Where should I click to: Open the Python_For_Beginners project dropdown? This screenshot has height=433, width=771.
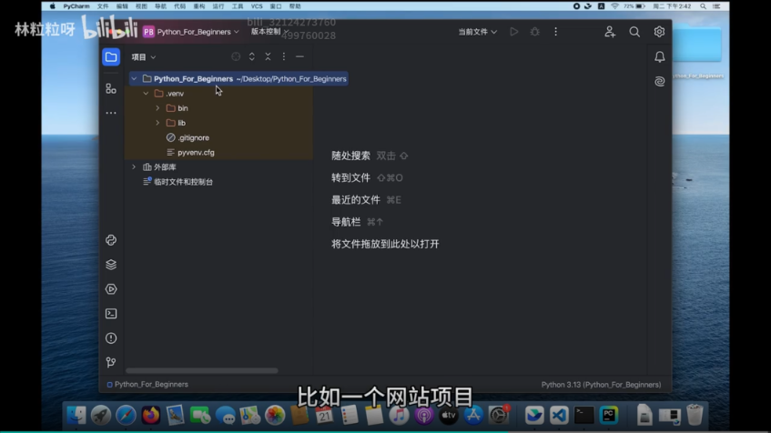(198, 32)
